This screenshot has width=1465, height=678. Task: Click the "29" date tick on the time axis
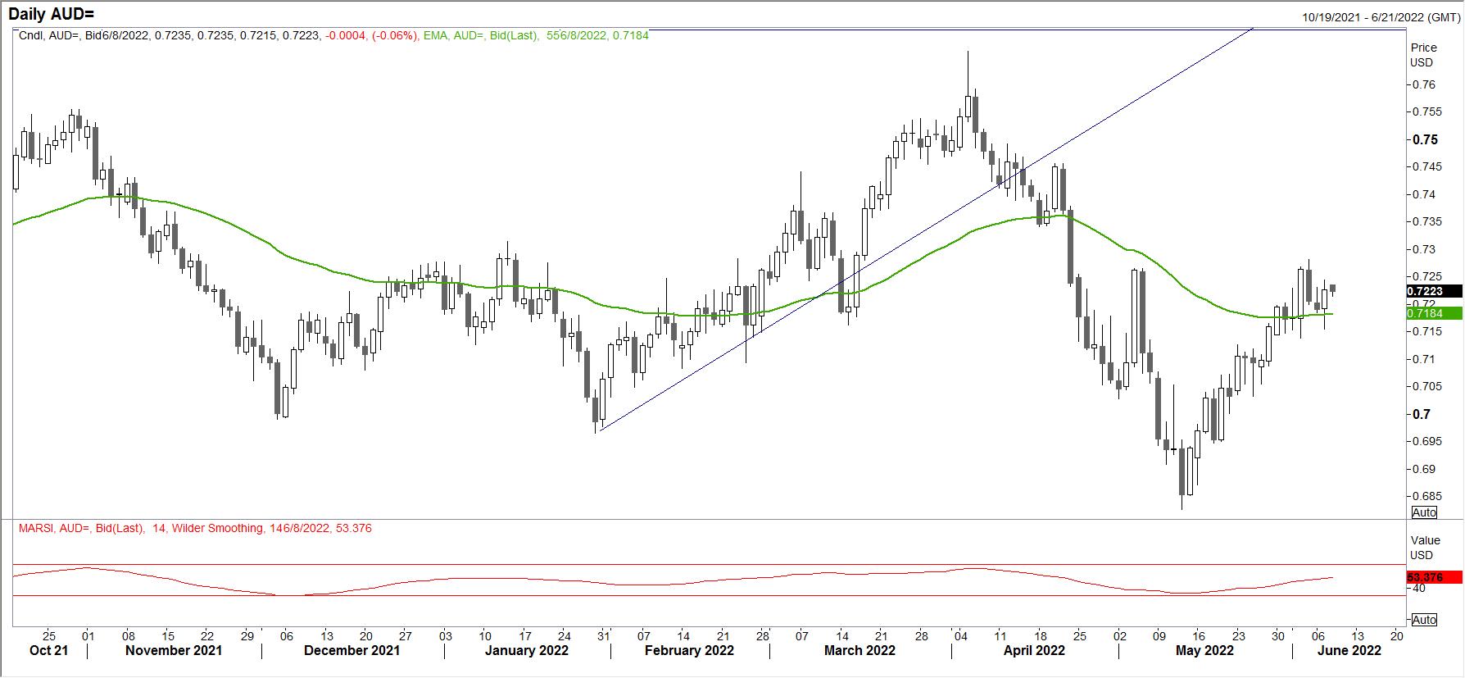[247, 635]
